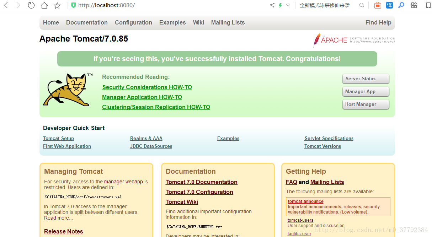
Task: Open the tomcat-announce mailing list link
Action: coord(306,201)
